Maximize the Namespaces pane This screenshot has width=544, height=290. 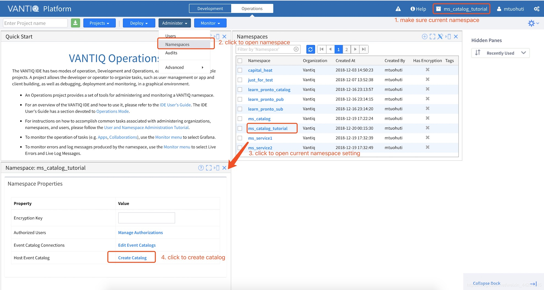[x=432, y=37]
